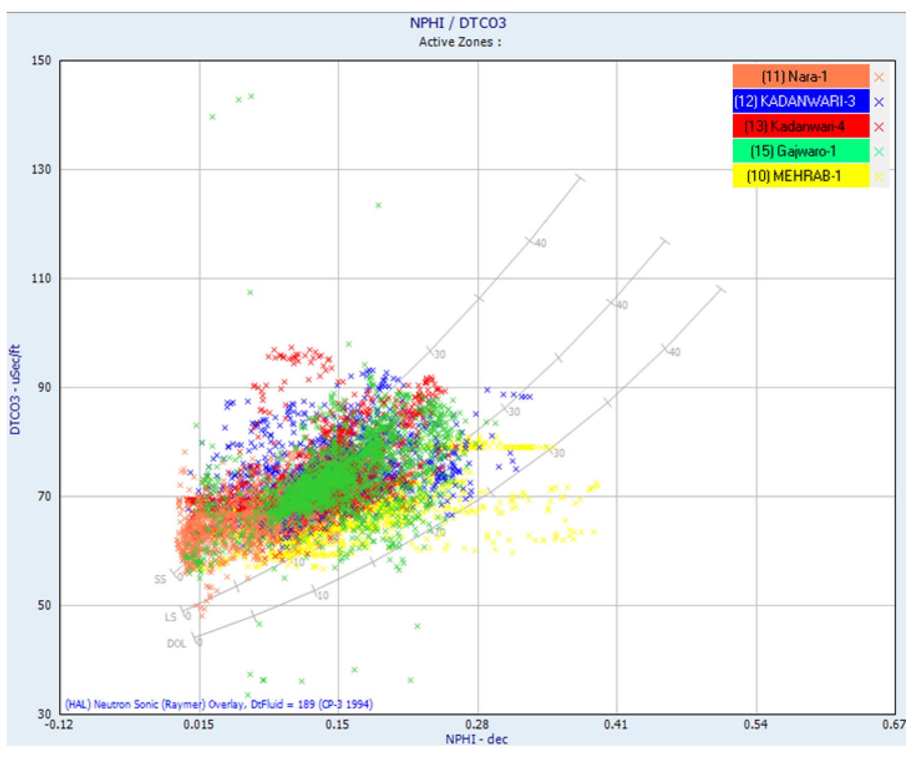Select the LS overlay curve label
Image resolution: width=906 pixels, height=757 pixels.
click(172, 615)
